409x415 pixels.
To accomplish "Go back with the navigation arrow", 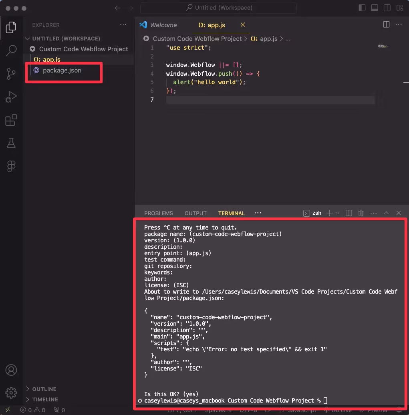I will point(117,8).
